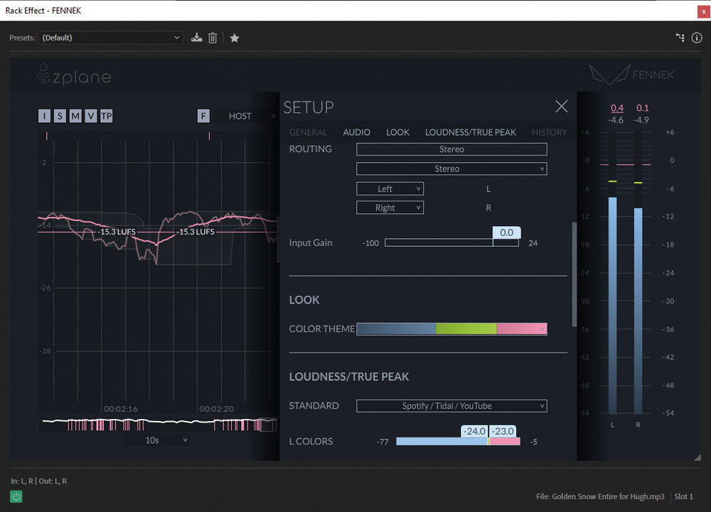Switch to the GENERAL tab
711x512 pixels.
pos(308,132)
